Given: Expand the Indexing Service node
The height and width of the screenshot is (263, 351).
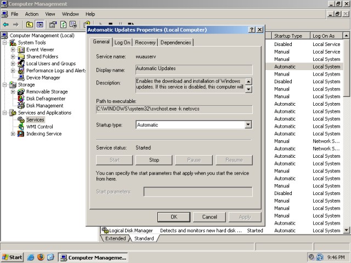Looking at the screenshot, I should click(13, 134).
